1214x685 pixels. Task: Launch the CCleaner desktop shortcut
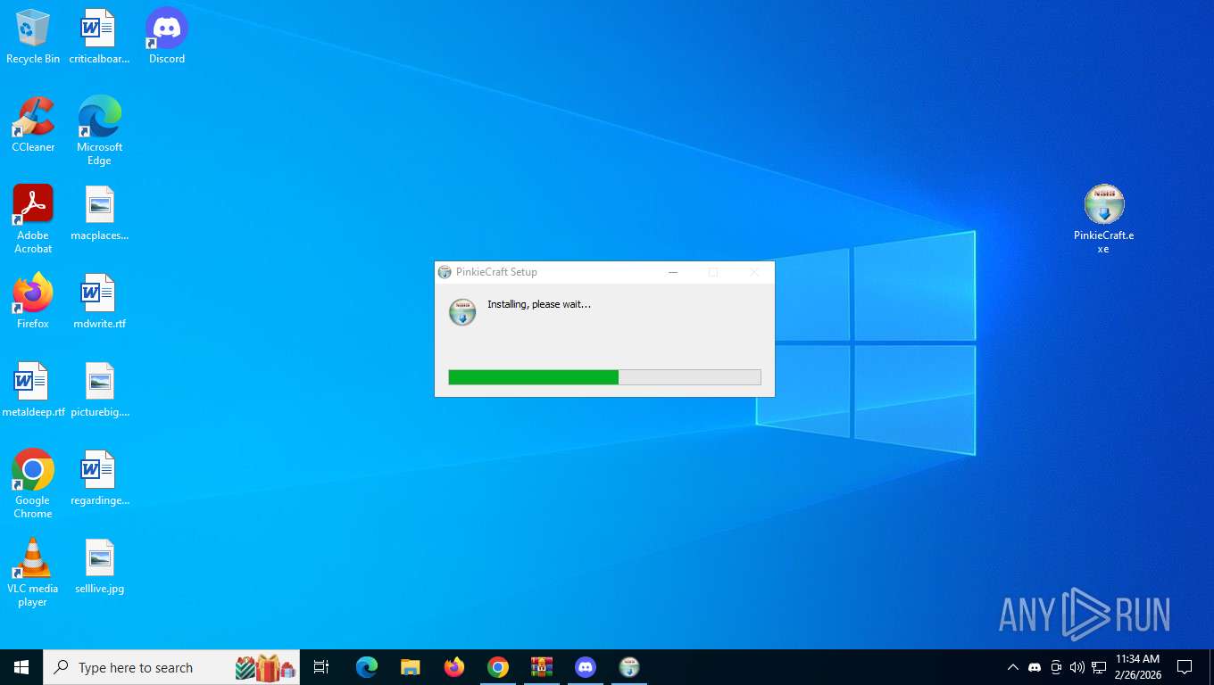(33, 126)
